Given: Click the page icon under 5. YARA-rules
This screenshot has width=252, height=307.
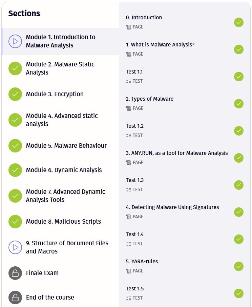Looking at the screenshot, I should 128,271.
